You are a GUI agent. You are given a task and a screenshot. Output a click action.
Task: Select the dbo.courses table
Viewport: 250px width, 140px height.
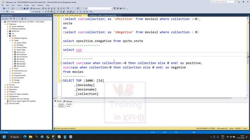point(21,52)
